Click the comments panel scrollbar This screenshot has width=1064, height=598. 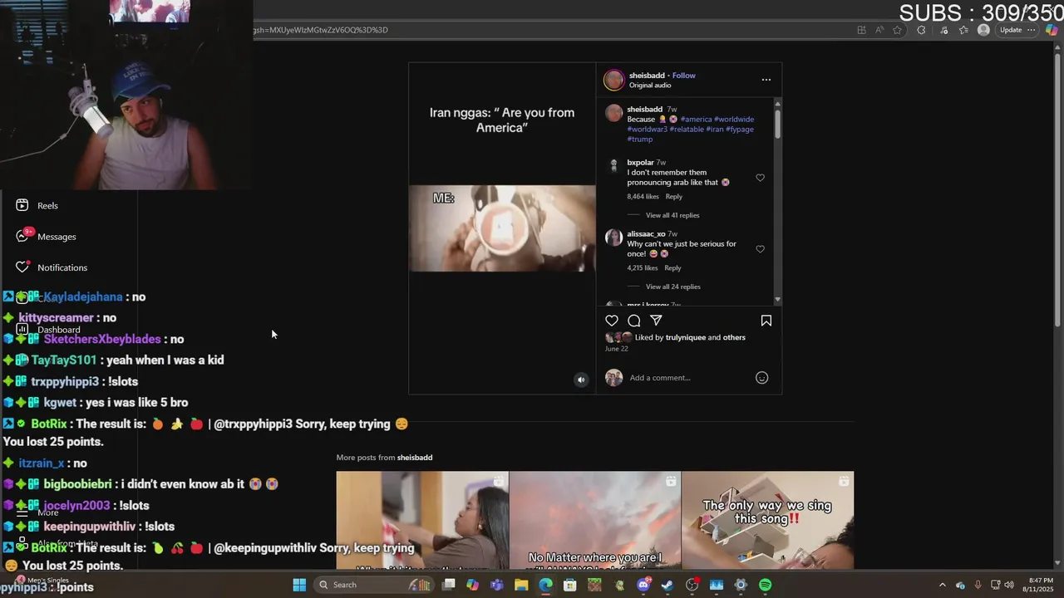[x=777, y=123]
